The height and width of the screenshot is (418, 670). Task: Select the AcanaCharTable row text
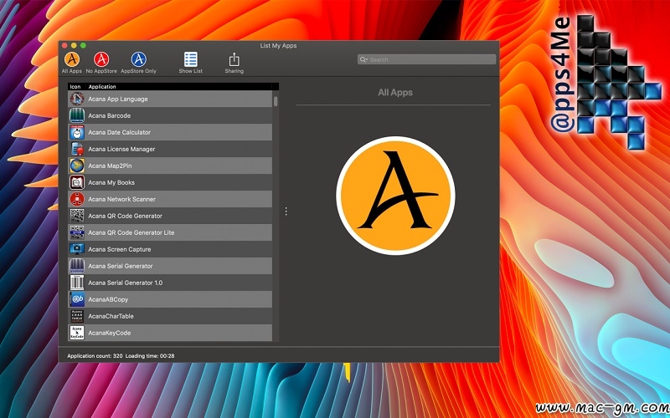coord(111,316)
